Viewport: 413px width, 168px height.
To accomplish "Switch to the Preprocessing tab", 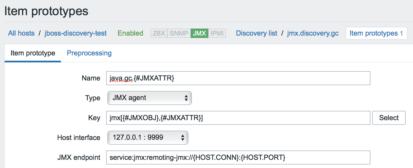I will pyautogui.click(x=89, y=53).
